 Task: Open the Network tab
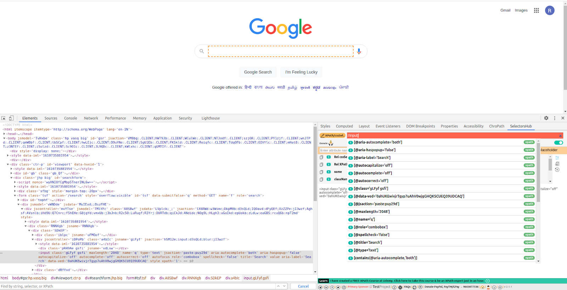pos(91,118)
